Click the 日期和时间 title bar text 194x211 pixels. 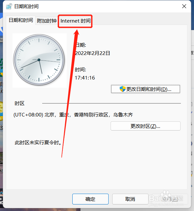click(26, 6)
